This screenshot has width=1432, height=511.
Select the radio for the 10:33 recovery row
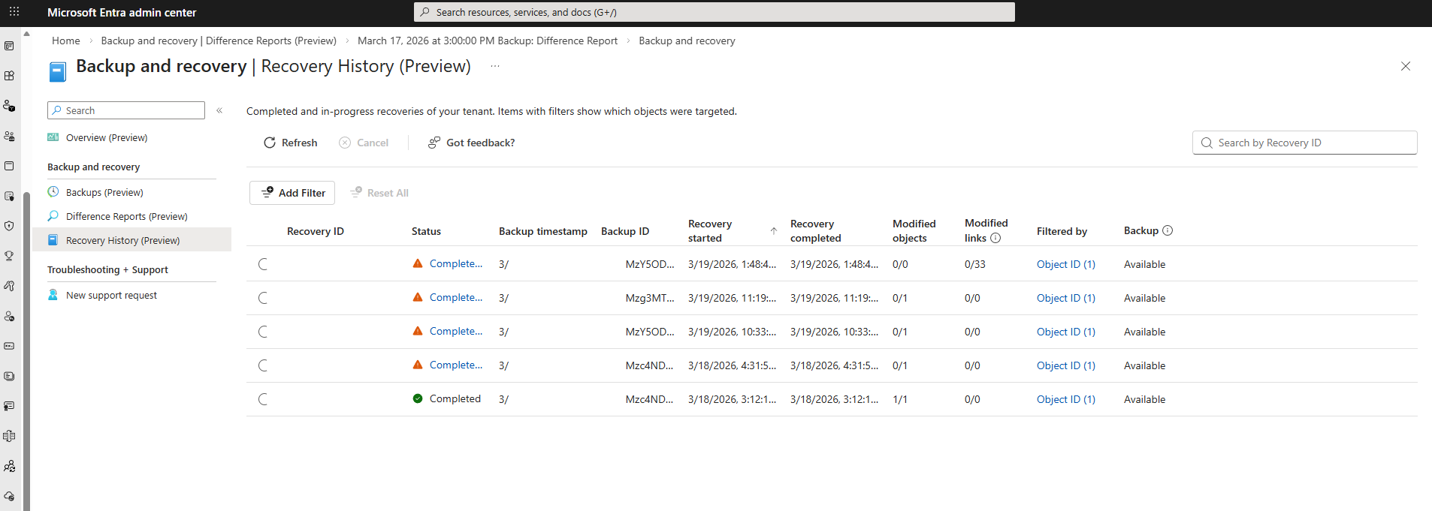click(264, 332)
